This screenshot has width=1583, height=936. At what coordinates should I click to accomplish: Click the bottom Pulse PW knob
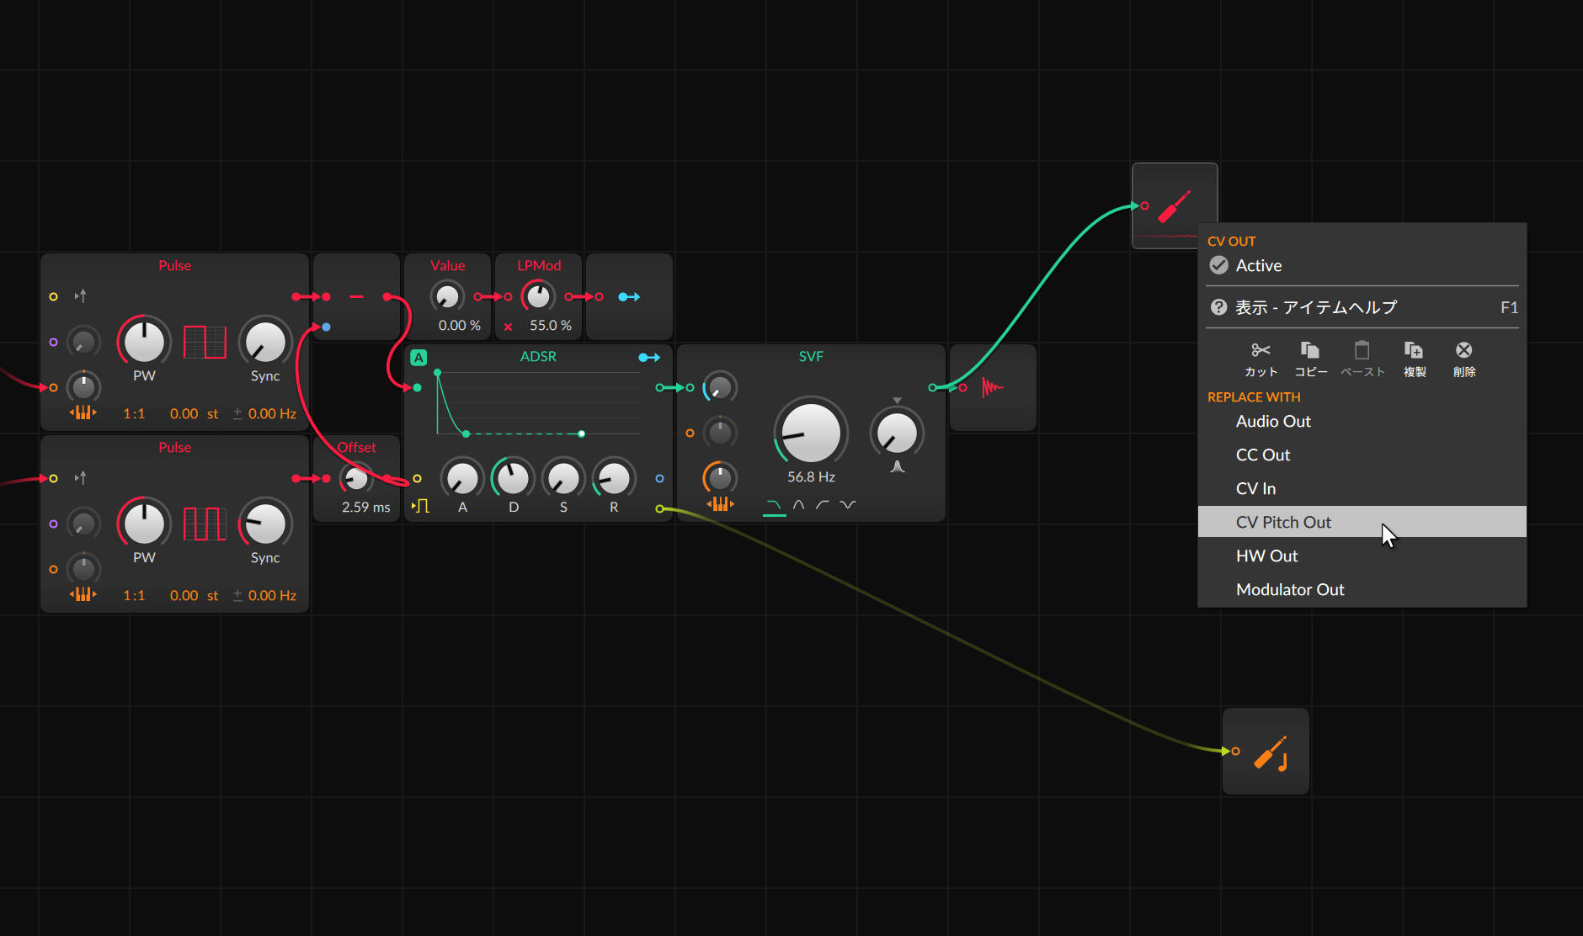[x=144, y=524]
